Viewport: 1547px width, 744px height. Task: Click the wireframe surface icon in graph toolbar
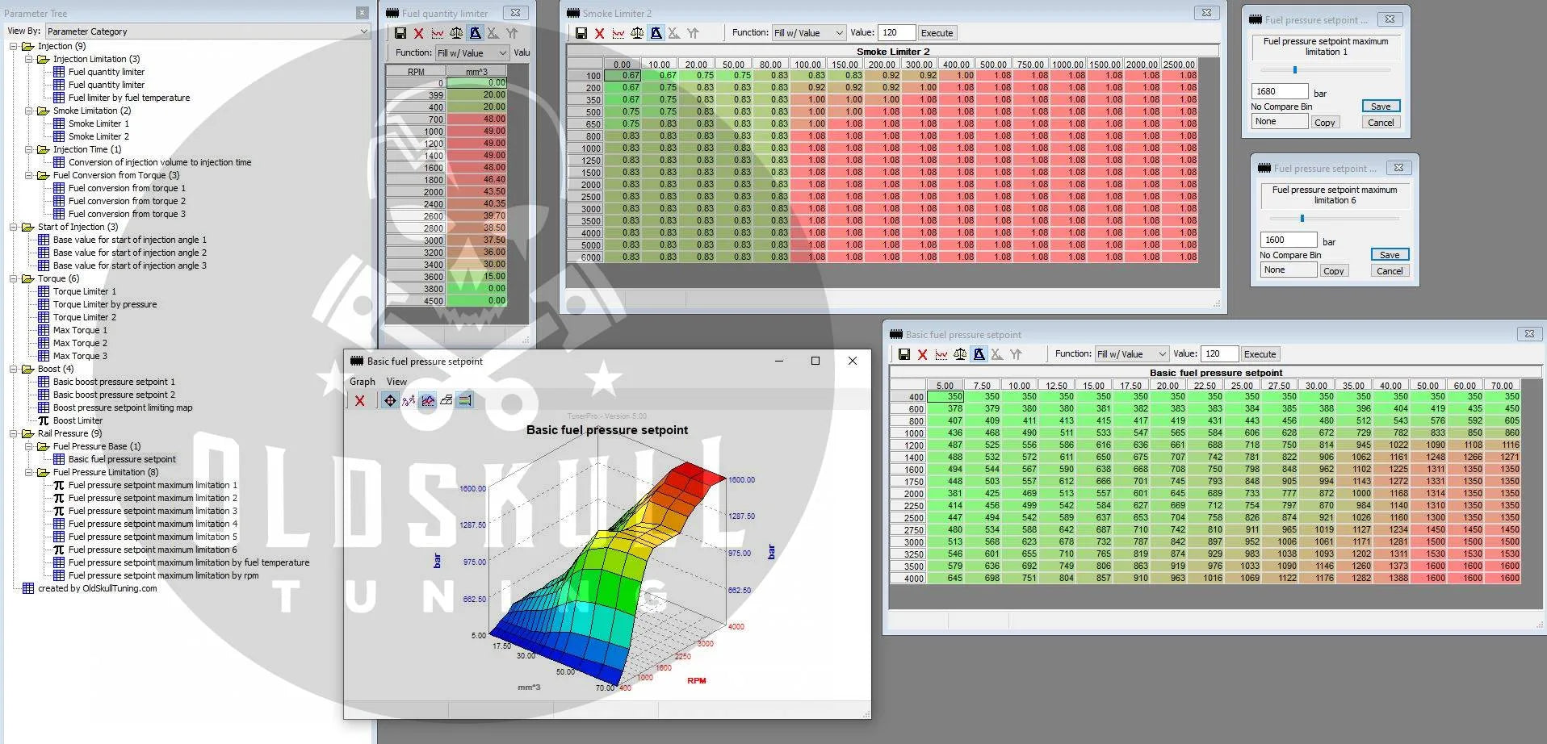tap(446, 400)
